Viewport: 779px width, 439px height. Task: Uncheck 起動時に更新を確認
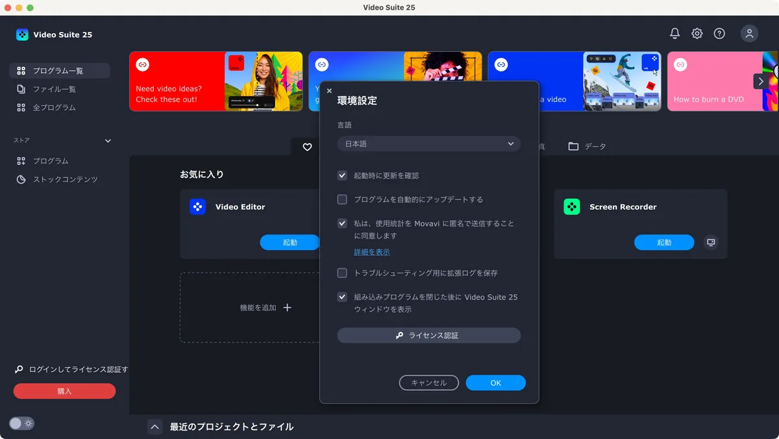341,175
